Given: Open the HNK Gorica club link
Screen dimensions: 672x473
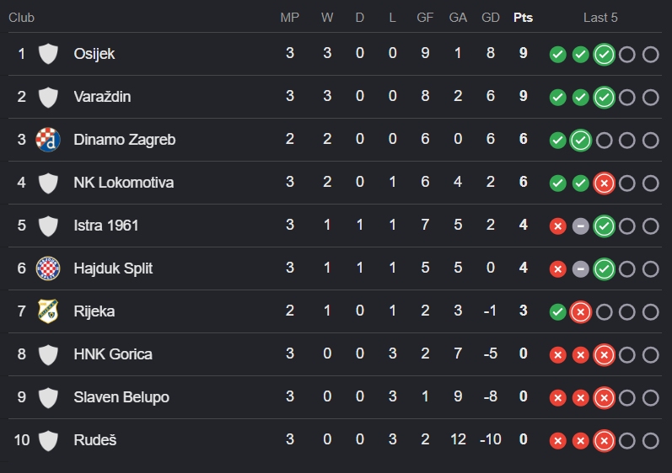Looking at the screenshot, I should coord(113,354).
